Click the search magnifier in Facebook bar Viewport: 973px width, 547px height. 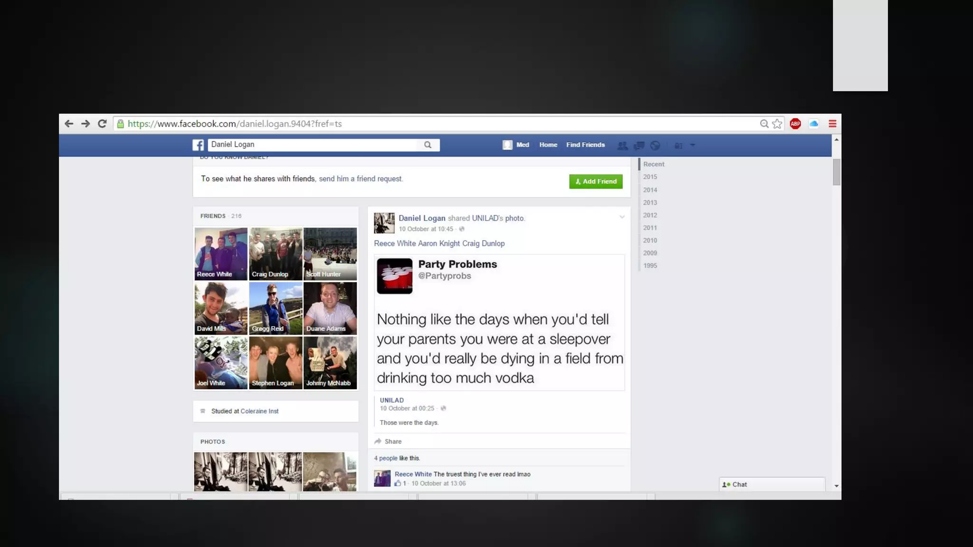tap(428, 145)
